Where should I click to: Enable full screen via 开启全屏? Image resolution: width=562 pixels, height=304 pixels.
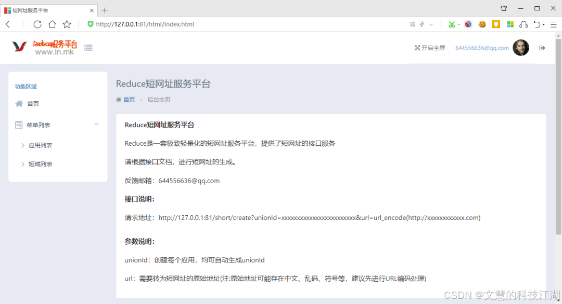430,48
